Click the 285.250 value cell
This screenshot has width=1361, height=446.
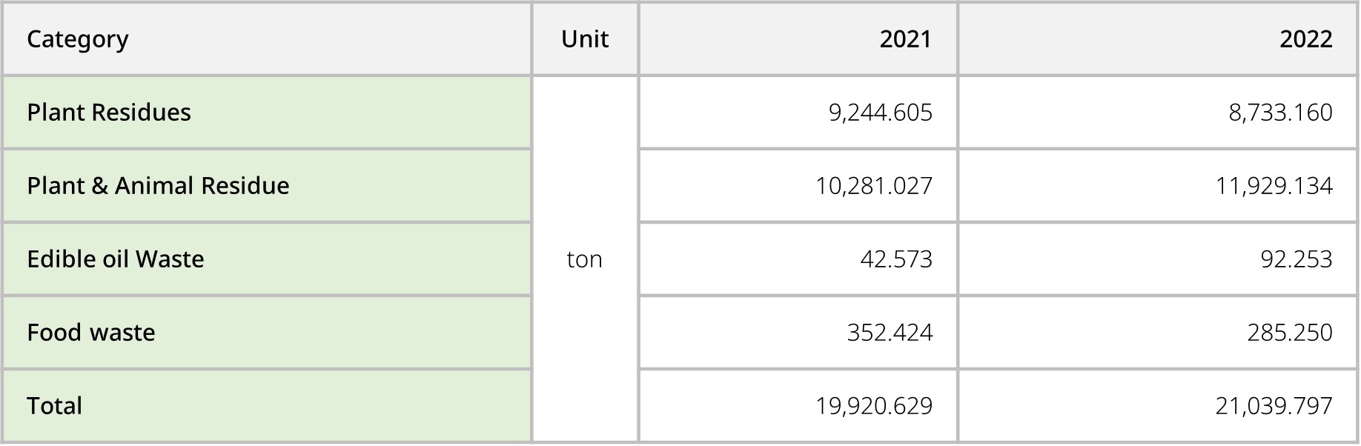(x=1289, y=332)
